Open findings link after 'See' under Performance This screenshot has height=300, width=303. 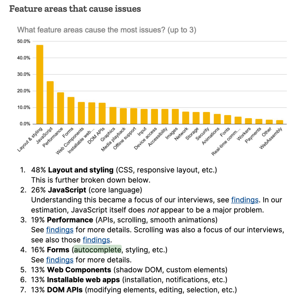click(x=60, y=230)
